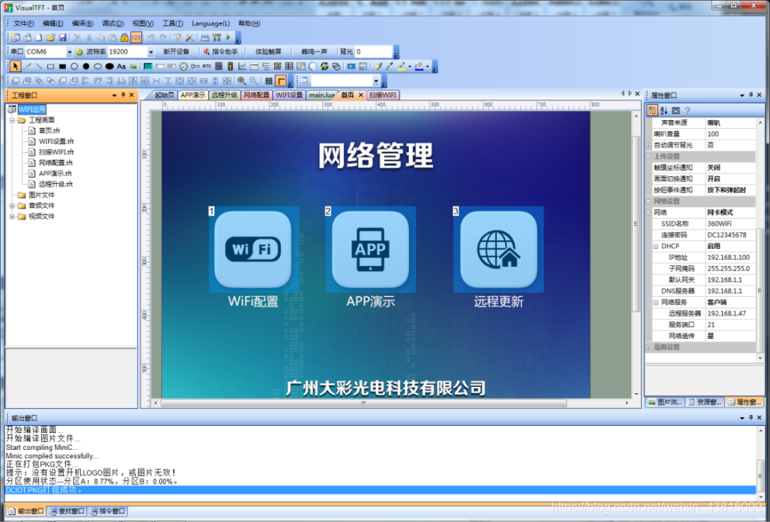Click the green run/download arrow icon
The height and width of the screenshot is (522, 770).
coord(229,36)
